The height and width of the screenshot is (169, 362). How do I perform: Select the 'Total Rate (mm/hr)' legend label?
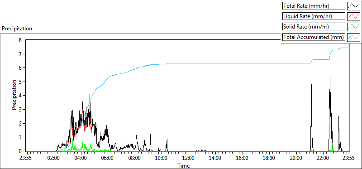tap(314, 6)
